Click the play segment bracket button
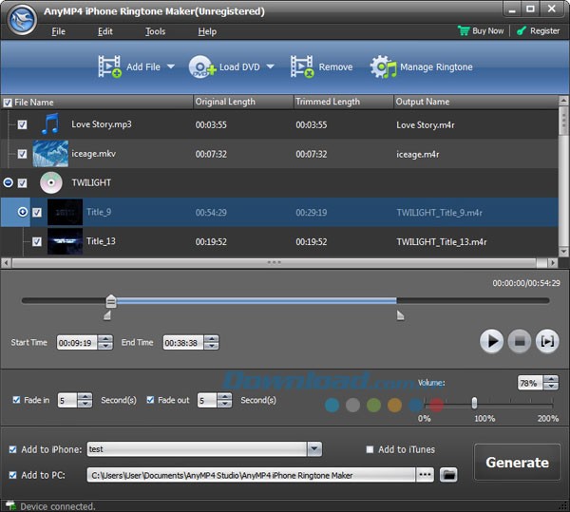The height and width of the screenshot is (512, 570). coord(546,341)
